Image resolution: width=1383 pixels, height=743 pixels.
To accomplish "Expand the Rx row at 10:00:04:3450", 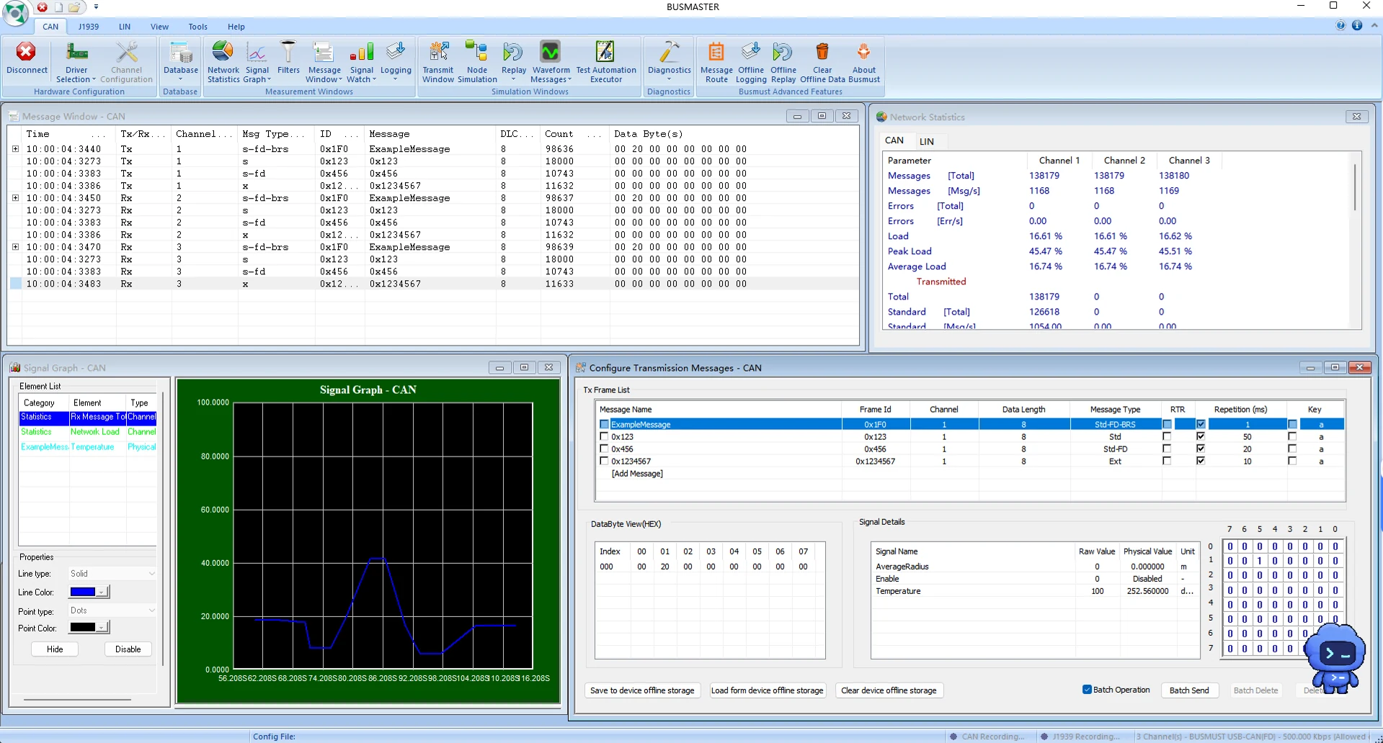I will pos(15,198).
